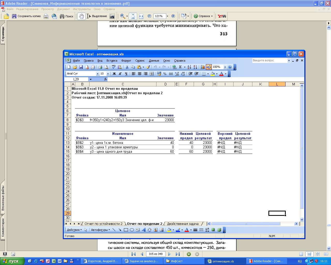The image size is (331, 265).
Task: Click Font Color A in formatting toolbar
Action: (221, 74)
